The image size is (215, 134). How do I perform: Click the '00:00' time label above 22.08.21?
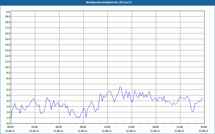10,127
